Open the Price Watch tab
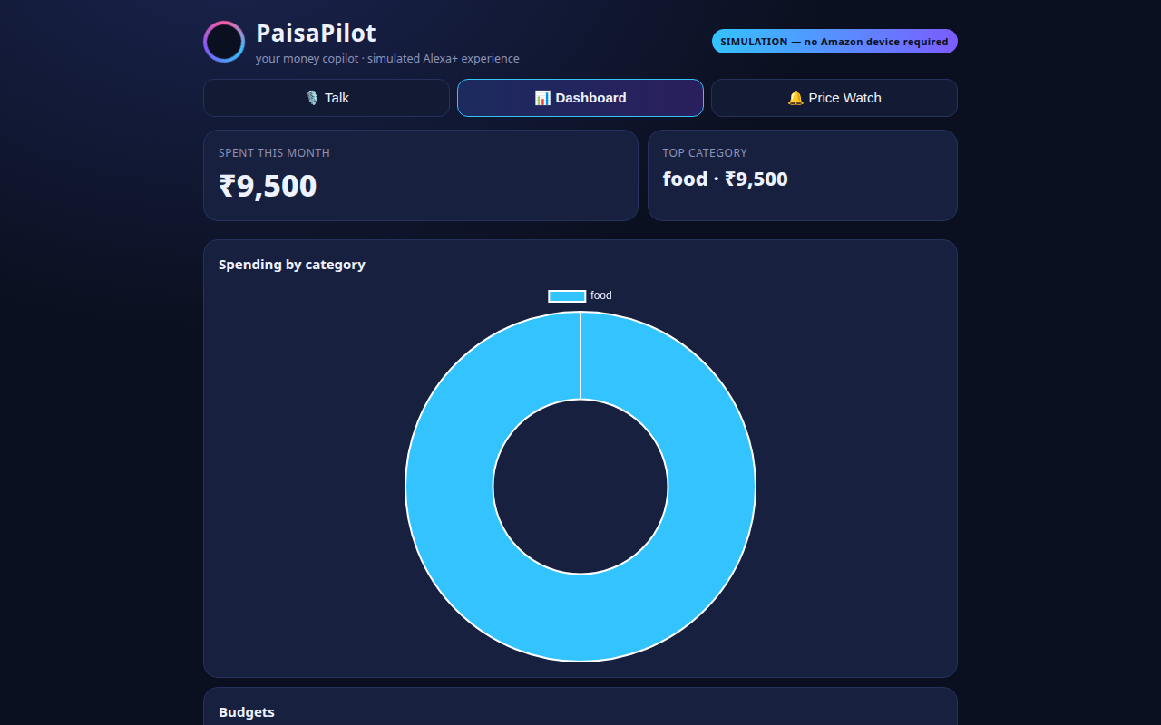This screenshot has width=1161, height=725. [x=834, y=98]
